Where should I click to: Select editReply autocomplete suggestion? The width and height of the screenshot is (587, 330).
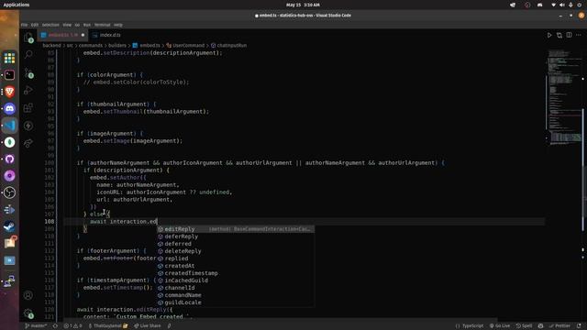point(236,229)
